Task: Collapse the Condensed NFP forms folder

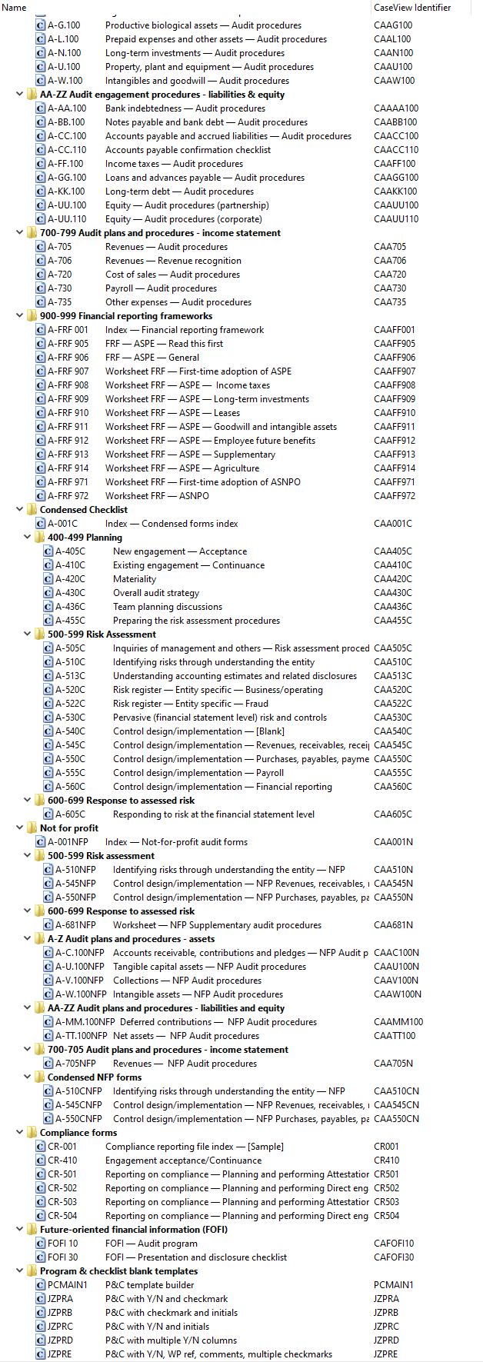Action: tap(28, 1077)
